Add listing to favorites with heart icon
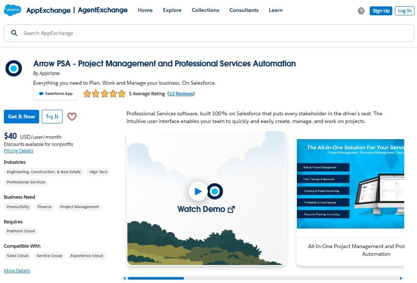Screen dimensions: 417x283 [72, 116]
